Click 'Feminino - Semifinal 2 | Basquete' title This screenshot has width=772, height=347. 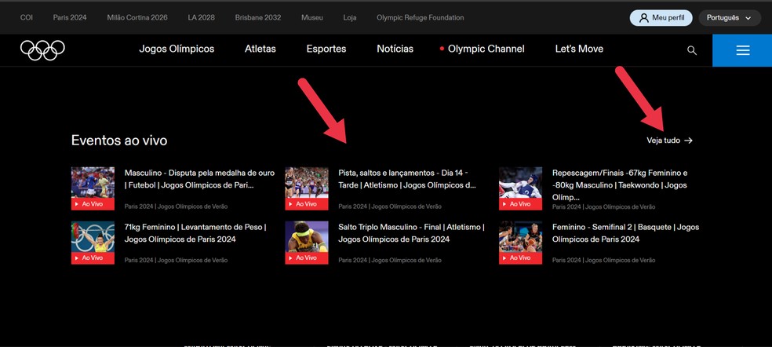[x=625, y=233]
